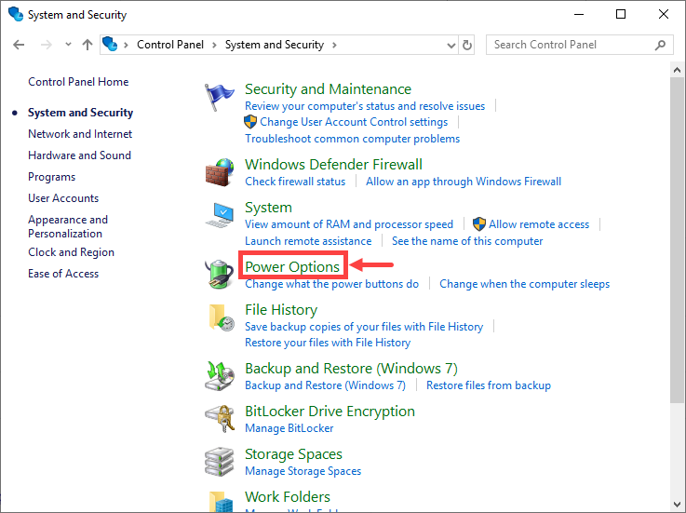Screen dimensions: 686x513
Task: Open the Power Options heading link
Action: click(292, 267)
